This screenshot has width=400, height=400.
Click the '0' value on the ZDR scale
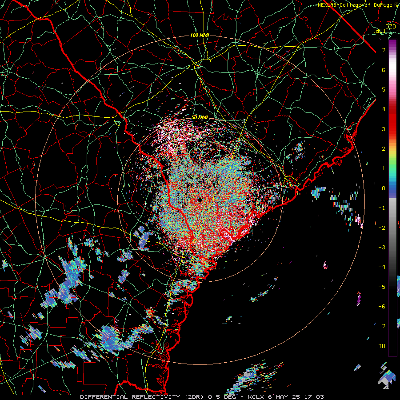384,188
